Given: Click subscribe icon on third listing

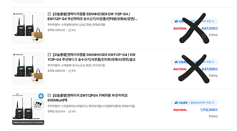Looking at the screenshot, I should pos(70,30).
